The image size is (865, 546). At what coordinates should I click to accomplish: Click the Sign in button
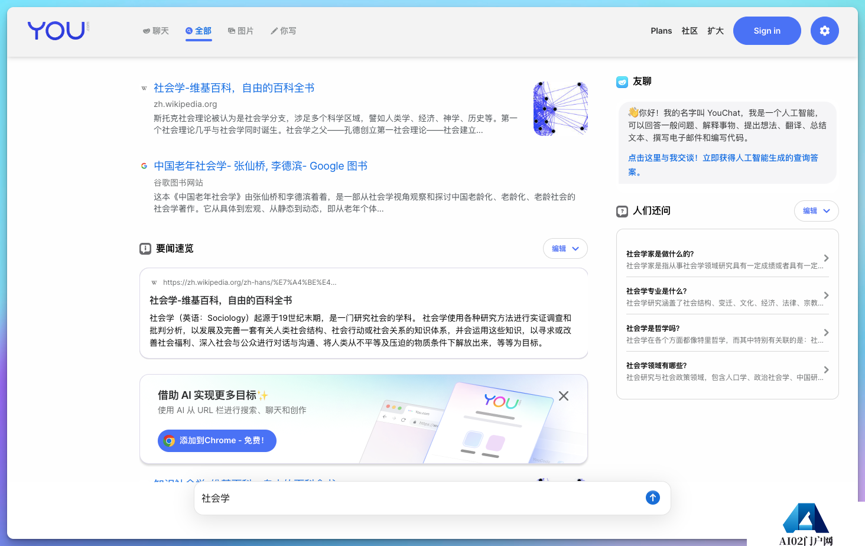point(767,31)
